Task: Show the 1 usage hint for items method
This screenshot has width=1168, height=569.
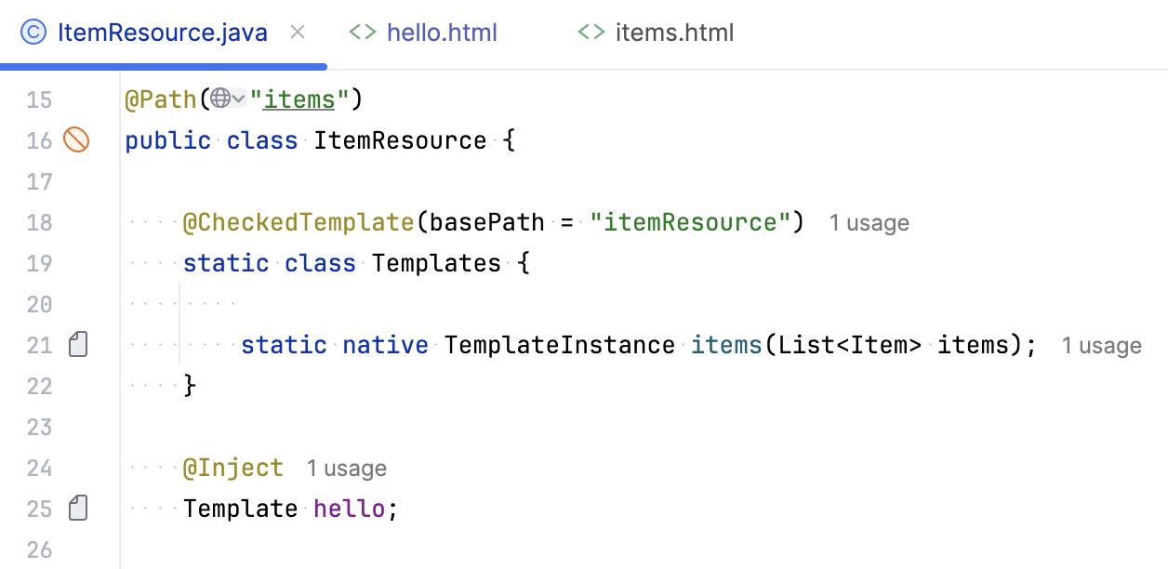Action: pyautogui.click(x=1102, y=346)
